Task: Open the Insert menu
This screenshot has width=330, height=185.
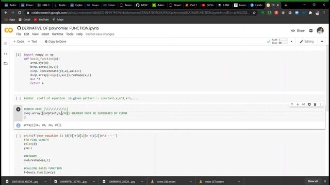Action: pos(45,34)
